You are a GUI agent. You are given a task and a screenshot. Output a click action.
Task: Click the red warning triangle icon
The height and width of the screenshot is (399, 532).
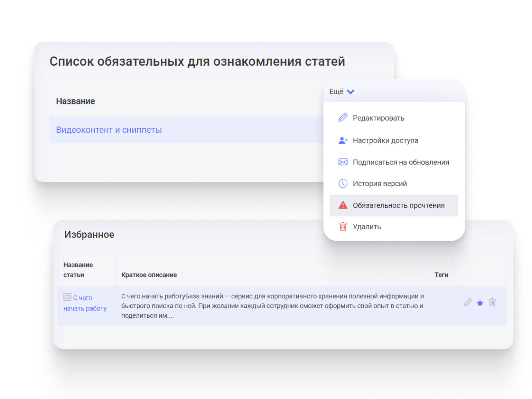coord(343,205)
